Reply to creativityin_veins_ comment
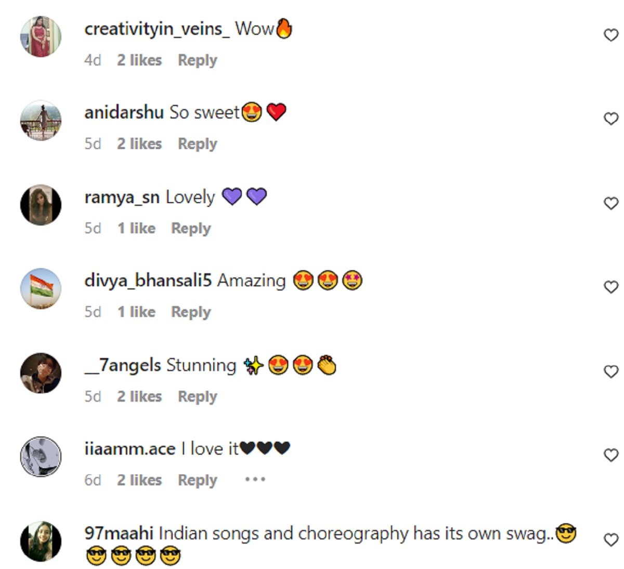 197,60
